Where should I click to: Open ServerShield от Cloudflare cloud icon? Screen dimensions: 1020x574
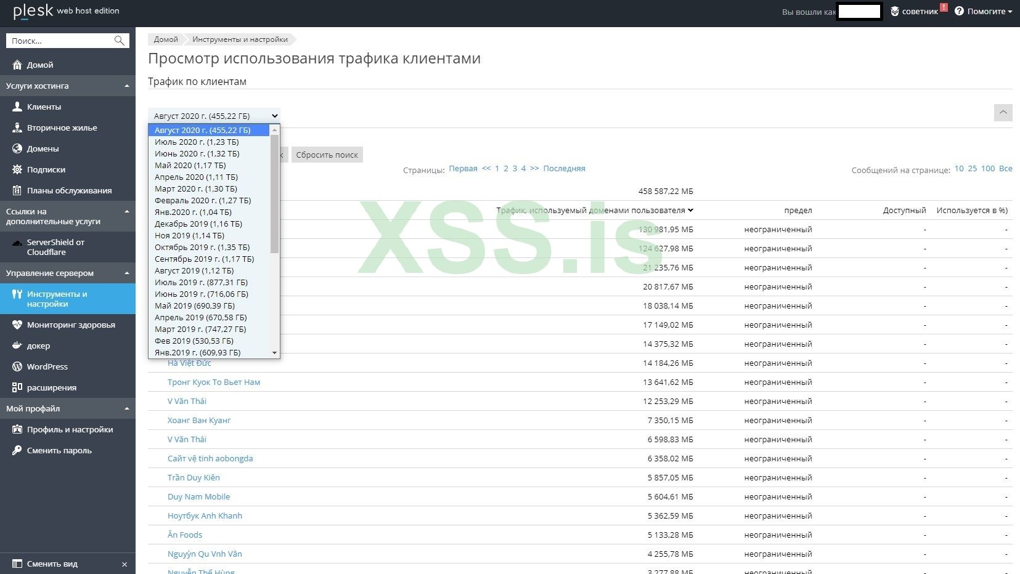pyautogui.click(x=17, y=243)
